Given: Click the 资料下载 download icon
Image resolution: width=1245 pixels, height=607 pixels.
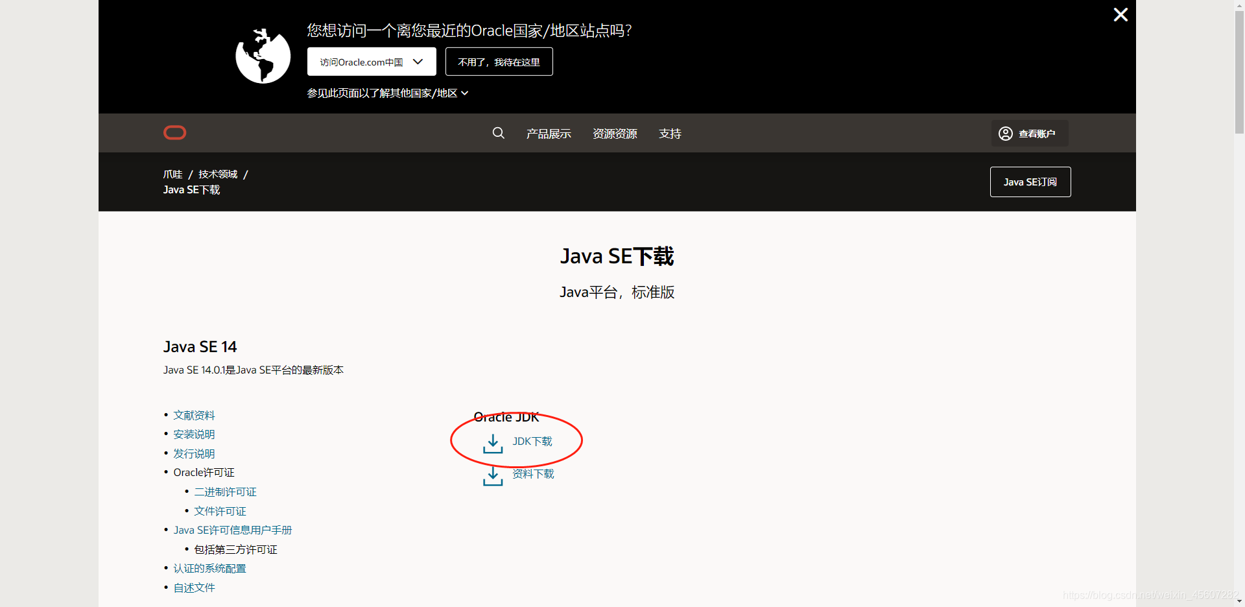Looking at the screenshot, I should point(493,475).
